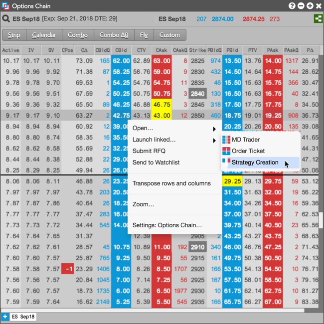The image size is (324, 324).
Task: Select Open… in context menu
Action: 174,128
